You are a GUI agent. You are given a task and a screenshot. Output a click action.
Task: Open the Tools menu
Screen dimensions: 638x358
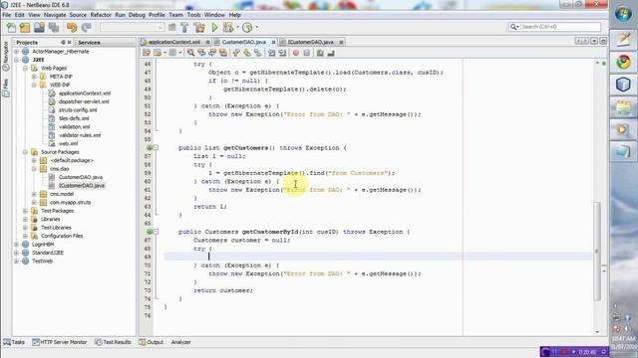193,15
